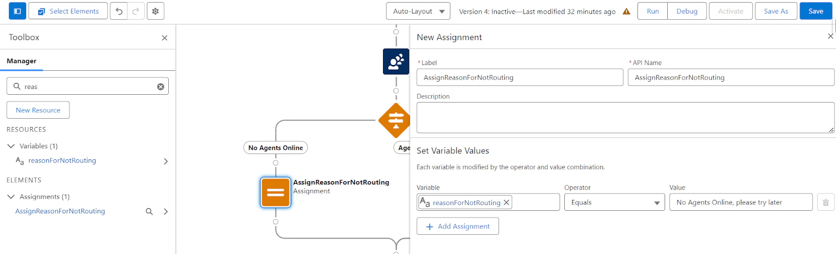Select the dark blue routing action icon
This screenshot has width=836, height=254.
point(396,61)
